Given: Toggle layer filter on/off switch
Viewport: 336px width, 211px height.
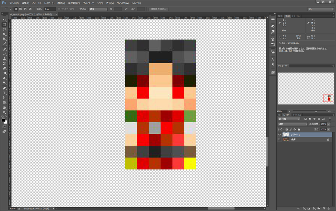Looking at the screenshot, I should click(x=330, y=119).
